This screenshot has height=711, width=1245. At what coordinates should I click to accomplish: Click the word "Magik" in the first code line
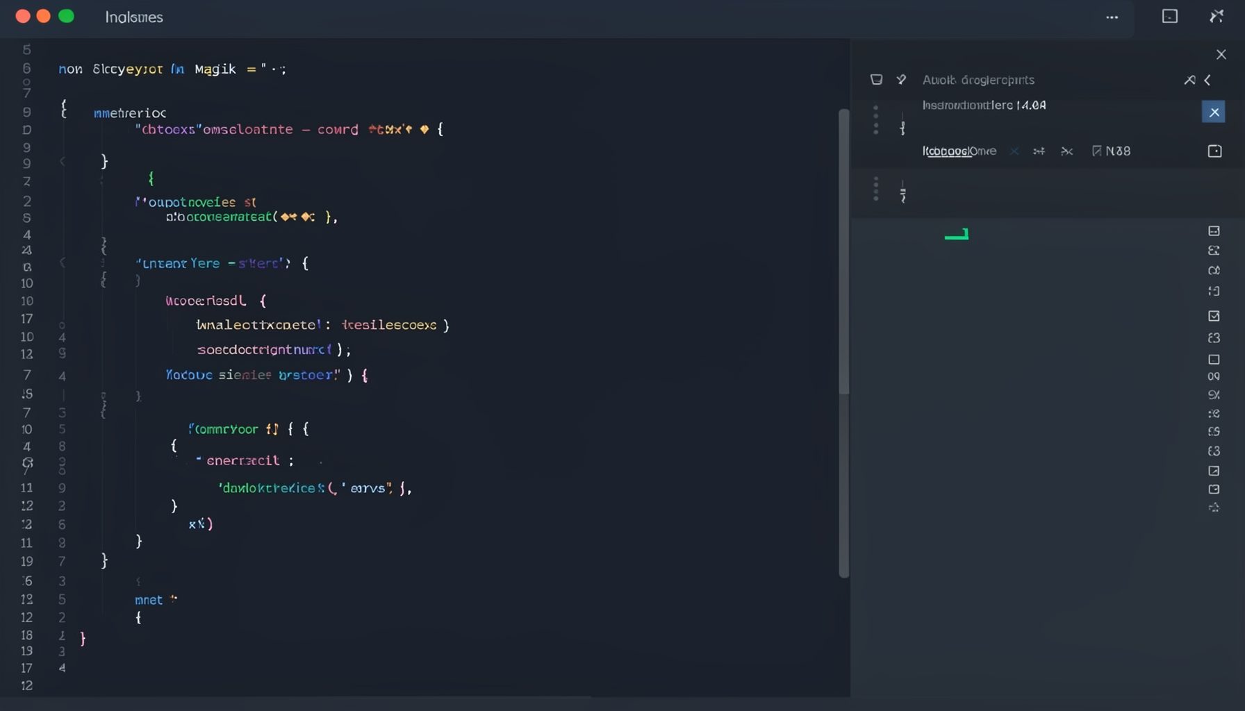[x=215, y=69]
